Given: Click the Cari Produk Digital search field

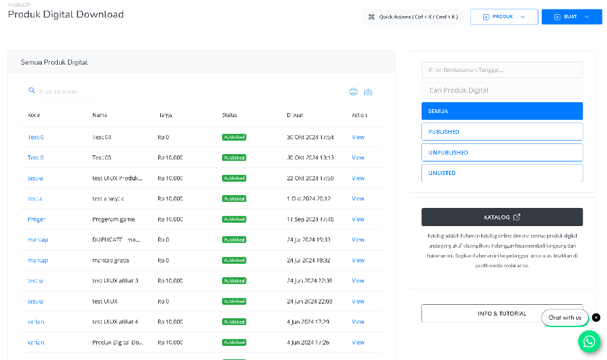Looking at the screenshot, I should click(502, 90).
